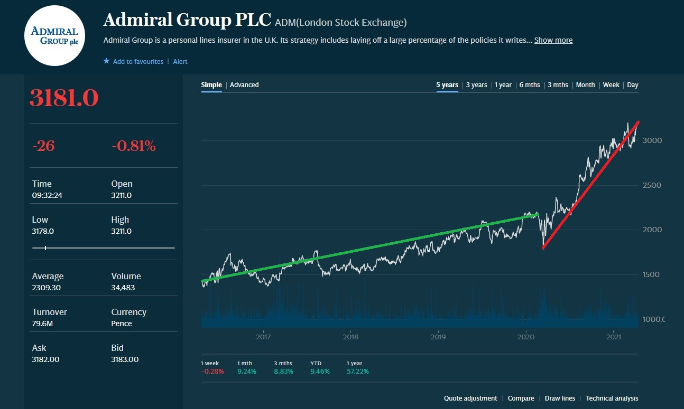Switch chart to 1 year range
This screenshot has height=409, width=684.
click(503, 85)
